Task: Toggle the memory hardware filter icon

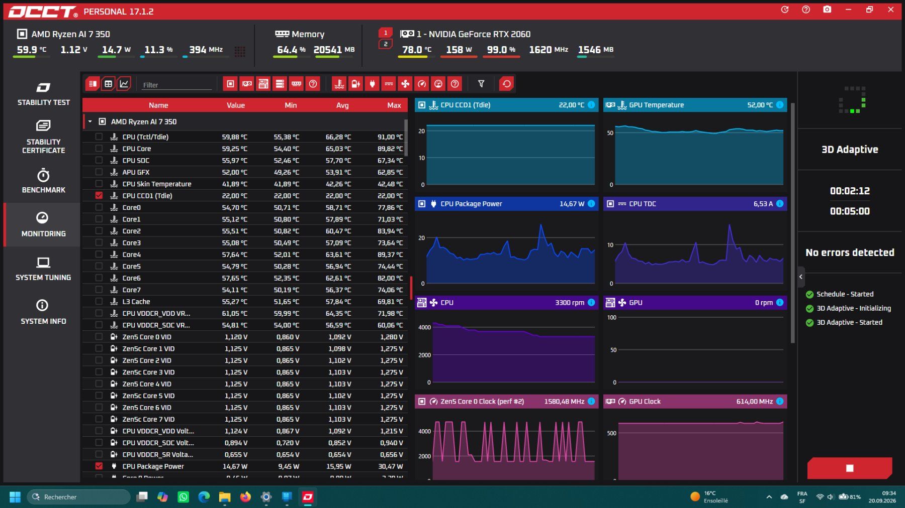Action: tap(297, 84)
